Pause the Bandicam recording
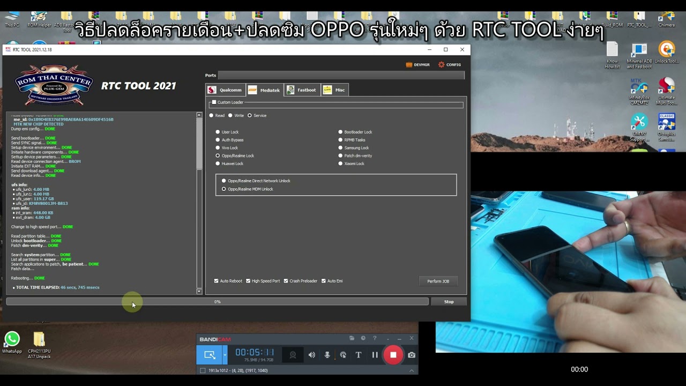Image resolution: width=686 pixels, height=386 pixels. [375, 355]
